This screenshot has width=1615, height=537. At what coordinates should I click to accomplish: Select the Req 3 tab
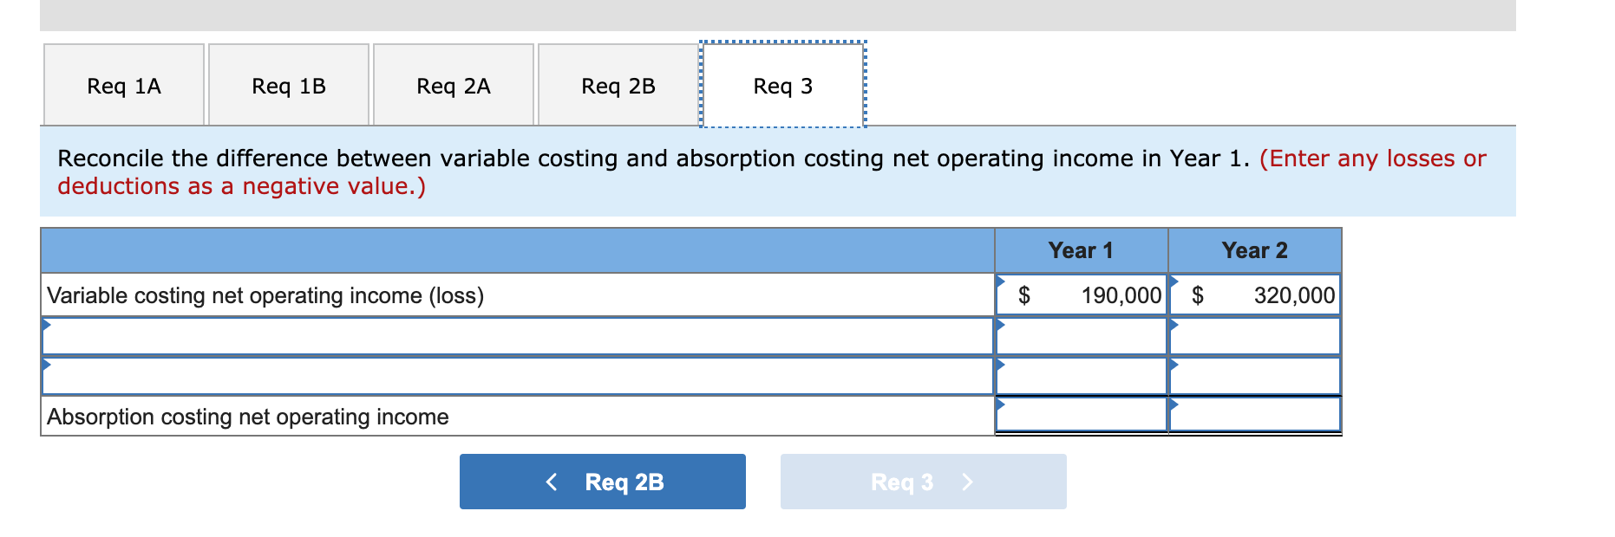(782, 85)
